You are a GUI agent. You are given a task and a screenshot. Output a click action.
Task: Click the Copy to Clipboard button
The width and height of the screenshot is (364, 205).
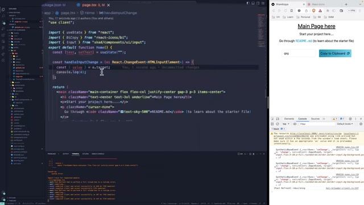335,54
